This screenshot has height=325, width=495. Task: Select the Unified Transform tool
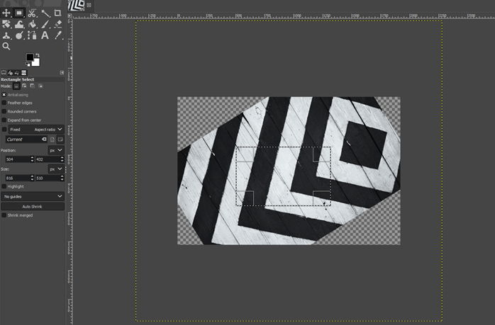(6, 24)
